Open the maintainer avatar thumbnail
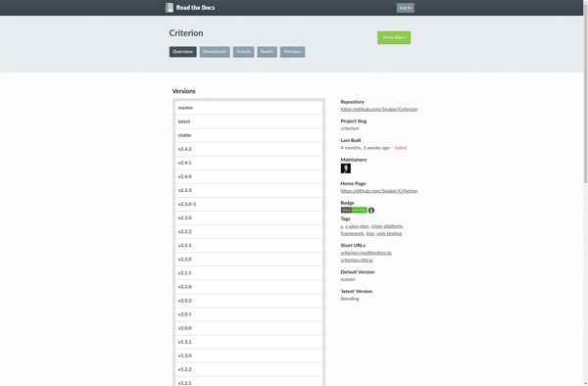588x386 pixels. tap(346, 169)
